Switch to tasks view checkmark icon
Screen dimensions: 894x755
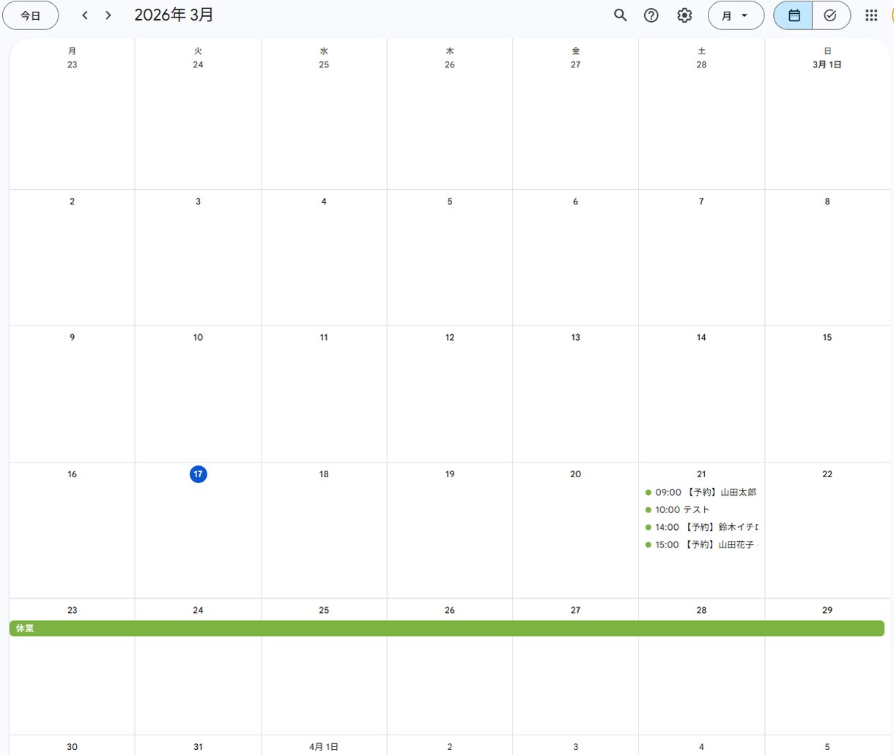(x=831, y=15)
